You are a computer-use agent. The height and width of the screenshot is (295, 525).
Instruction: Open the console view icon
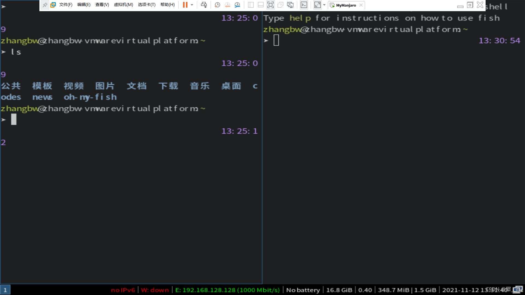click(x=304, y=5)
